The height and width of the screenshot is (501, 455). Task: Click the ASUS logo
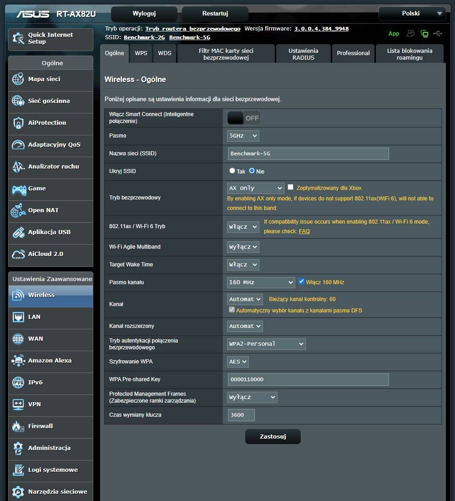point(33,14)
